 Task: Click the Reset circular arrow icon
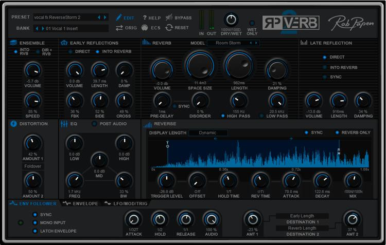click(x=169, y=28)
